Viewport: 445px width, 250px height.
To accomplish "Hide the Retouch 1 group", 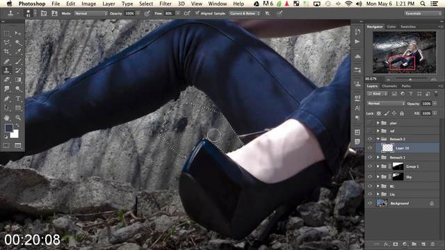I will [x=369, y=158].
